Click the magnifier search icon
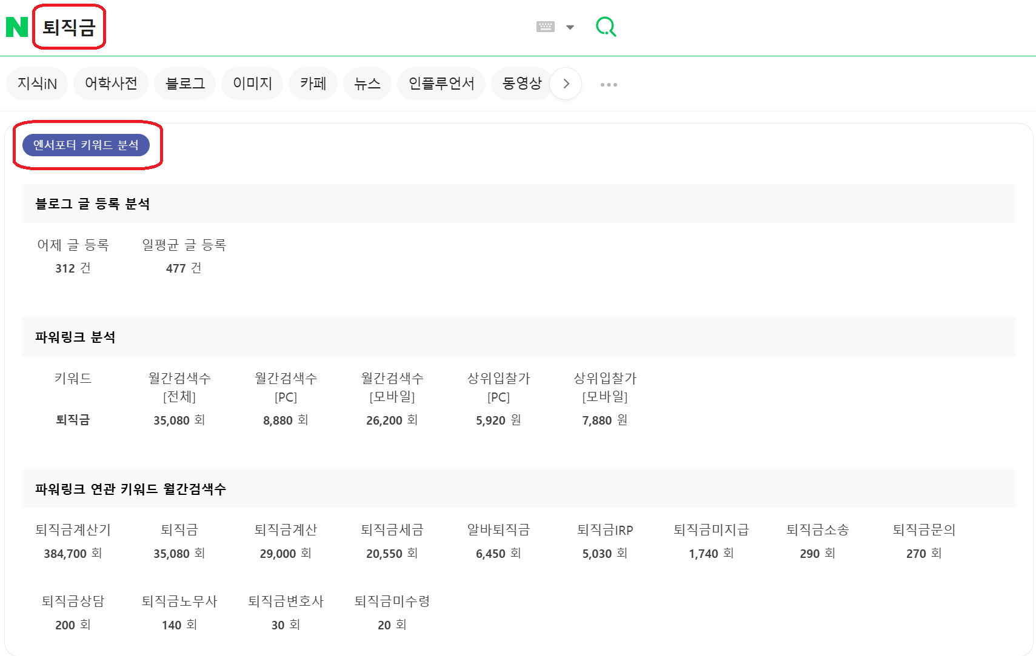The width and height of the screenshot is (1036, 656). pyautogui.click(x=606, y=26)
